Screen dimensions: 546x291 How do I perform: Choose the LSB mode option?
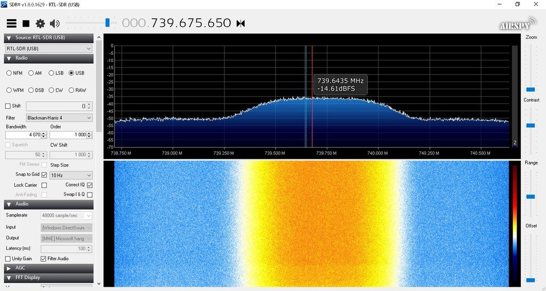[51, 73]
